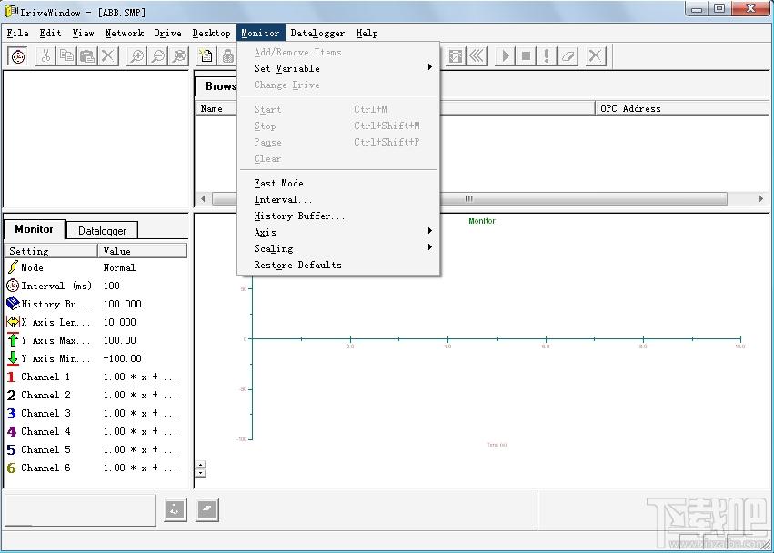Expand the Axis submenu
The width and height of the screenshot is (774, 553).
[x=338, y=232]
